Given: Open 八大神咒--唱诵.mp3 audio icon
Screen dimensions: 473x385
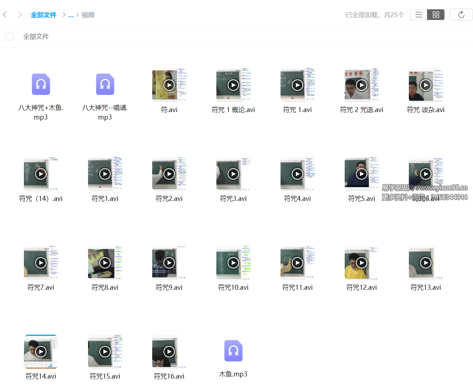Looking at the screenshot, I should [105, 84].
